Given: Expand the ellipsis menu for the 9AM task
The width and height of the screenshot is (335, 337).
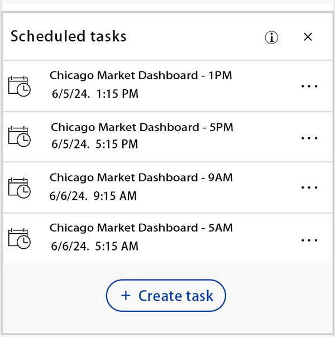Looking at the screenshot, I should (x=309, y=187).
